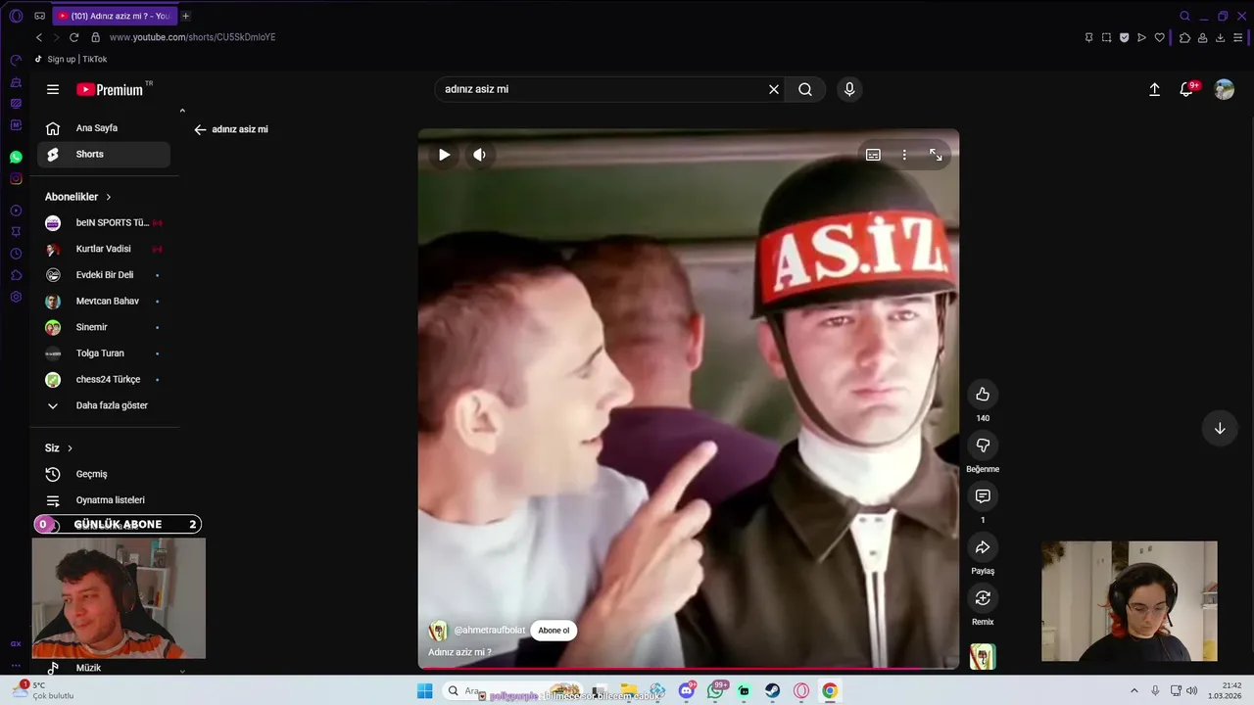The height and width of the screenshot is (705, 1254).
Task: Open the Short's three-dot options menu
Action: [904, 155]
